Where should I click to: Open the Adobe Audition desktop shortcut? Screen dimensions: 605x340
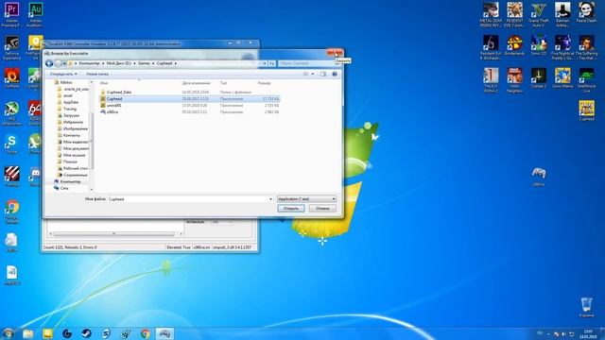click(x=36, y=14)
